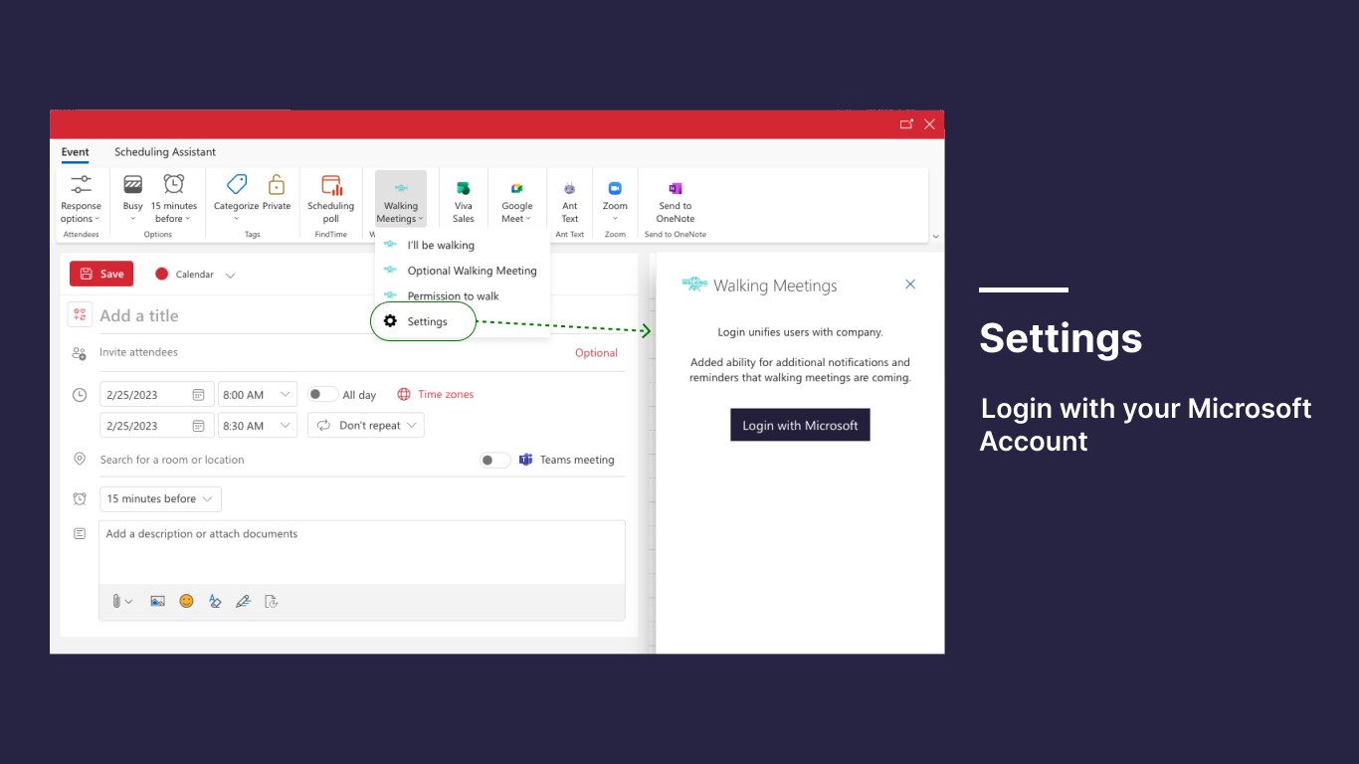Open the Google Meet add-in

[x=516, y=199]
